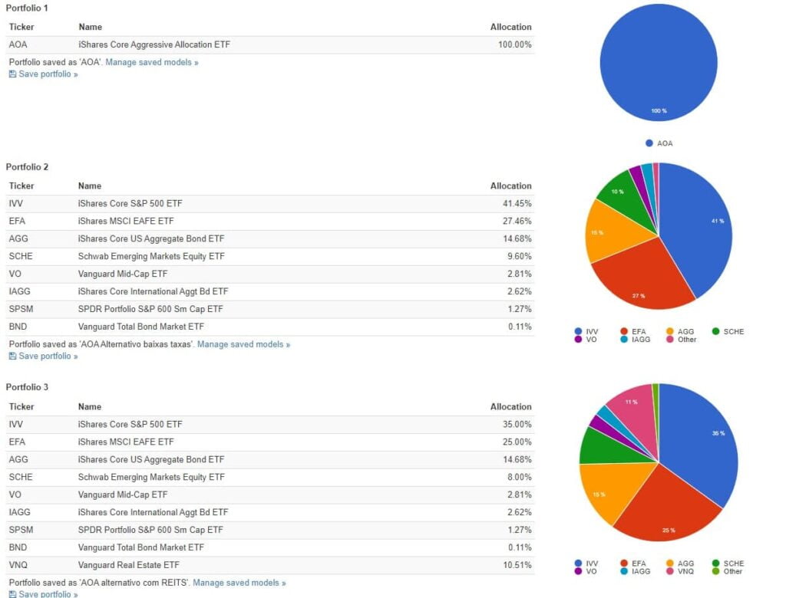
Task: Click the save icon under Portfolio 1
Action: click(x=12, y=74)
